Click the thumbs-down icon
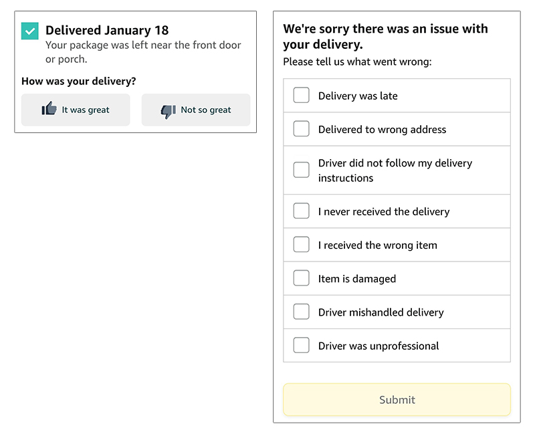This screenshot has height=434, width=535. [168, 110]
